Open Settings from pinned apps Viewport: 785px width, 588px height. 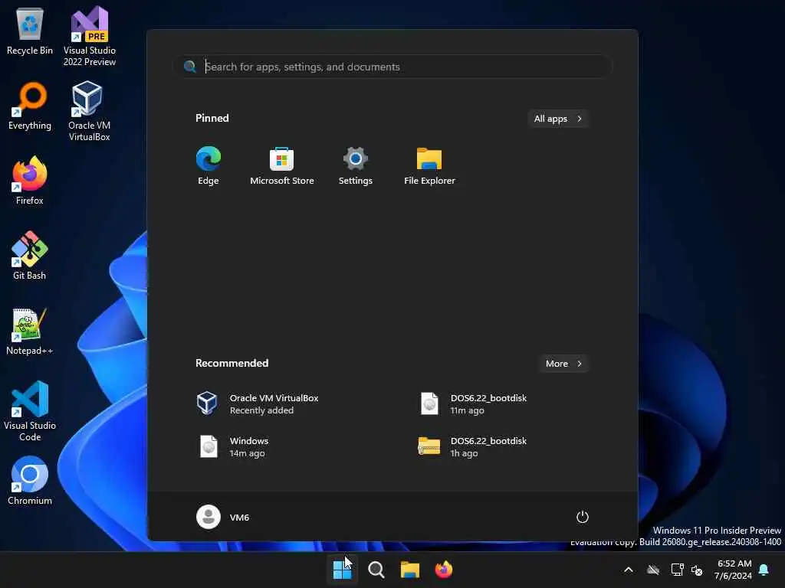(x=356, y=166)
